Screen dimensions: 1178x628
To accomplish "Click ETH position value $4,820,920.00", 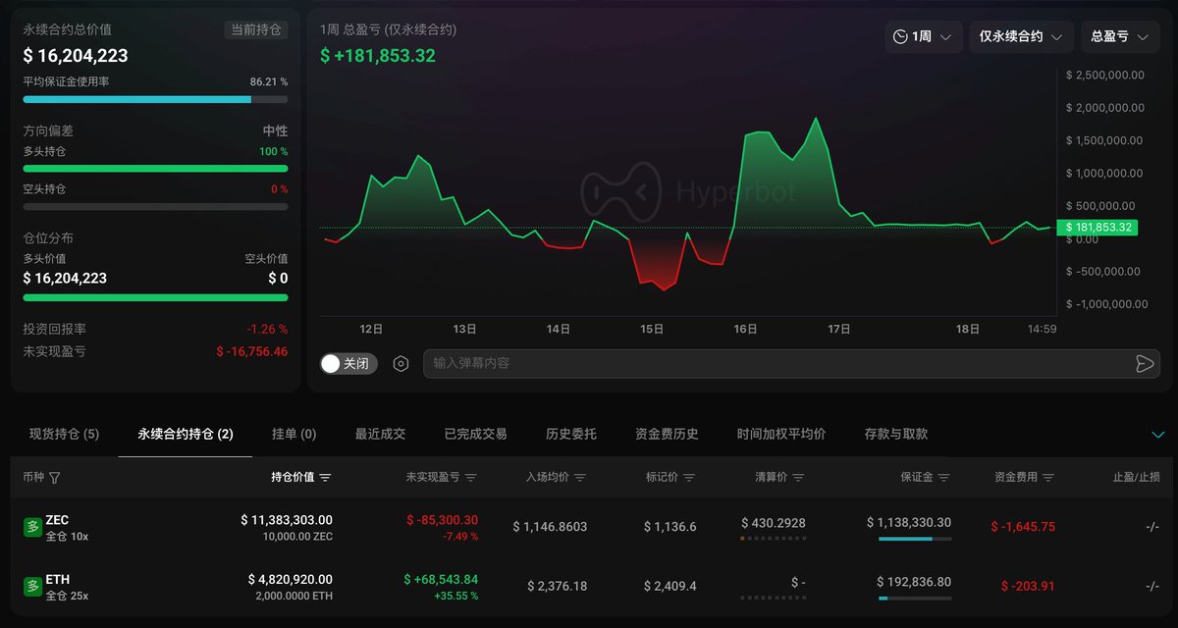I will point(290,580).
